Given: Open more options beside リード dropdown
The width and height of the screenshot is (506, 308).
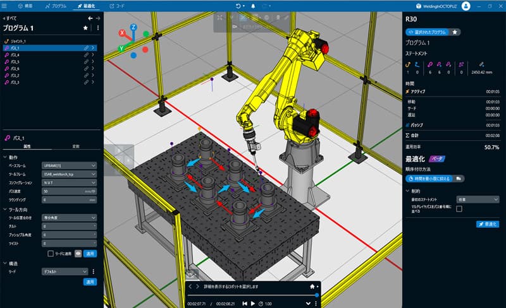Looking at the screenshot, I should click(93, 271).
